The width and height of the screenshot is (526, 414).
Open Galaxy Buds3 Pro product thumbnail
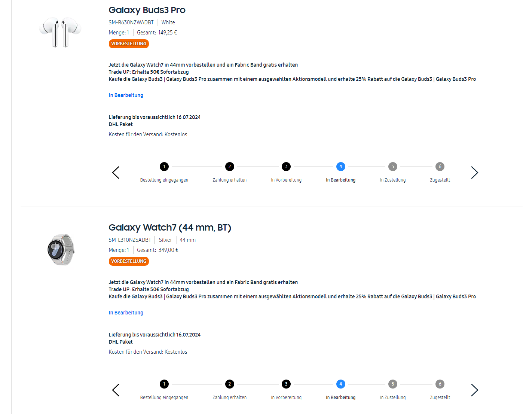click(x=60, y=31)
